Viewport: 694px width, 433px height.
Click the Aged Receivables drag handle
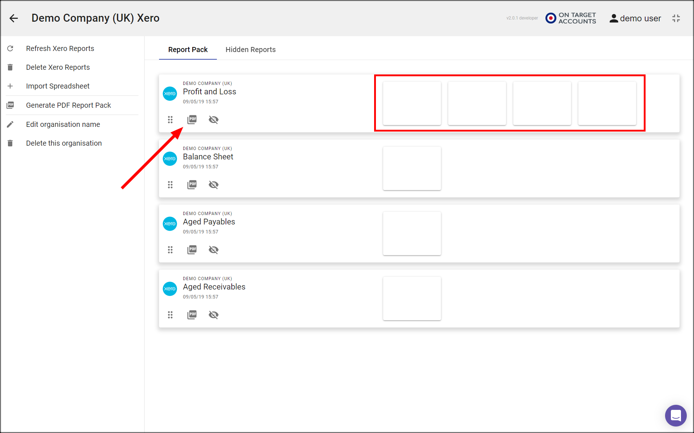click(x=170, y=315)
